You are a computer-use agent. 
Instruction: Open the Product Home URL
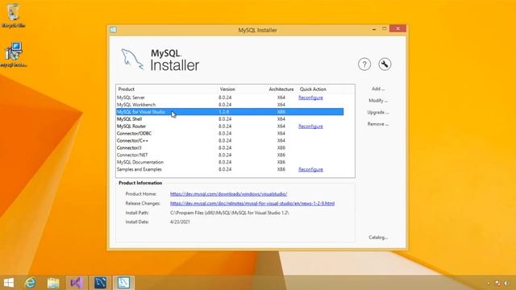tap(228, 194)
